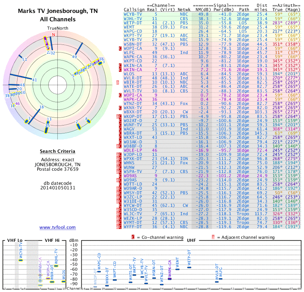The width and height of the screenshot is (304, 292).
Task: Select the channel 51 marker on the radar plot
Action: 24,60
